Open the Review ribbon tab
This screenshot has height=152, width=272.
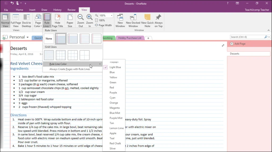click(71, 10)
